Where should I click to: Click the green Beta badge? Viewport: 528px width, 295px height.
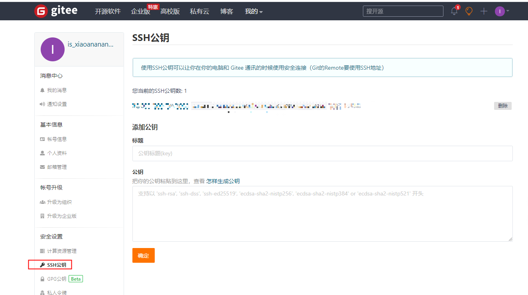tap(76, 279)
